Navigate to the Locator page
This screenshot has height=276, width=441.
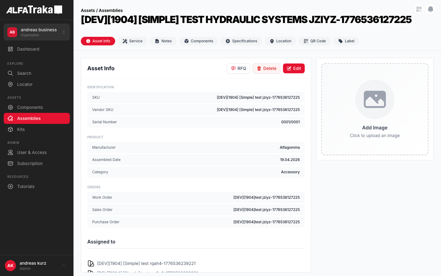(25, 84)
